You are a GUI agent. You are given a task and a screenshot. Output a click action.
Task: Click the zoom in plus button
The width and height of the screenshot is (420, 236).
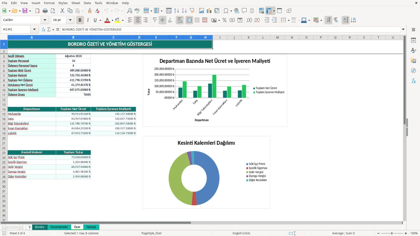(406, 233)
